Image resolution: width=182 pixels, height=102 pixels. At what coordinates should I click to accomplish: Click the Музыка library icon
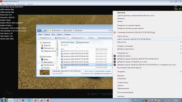[x=42, y=68]
